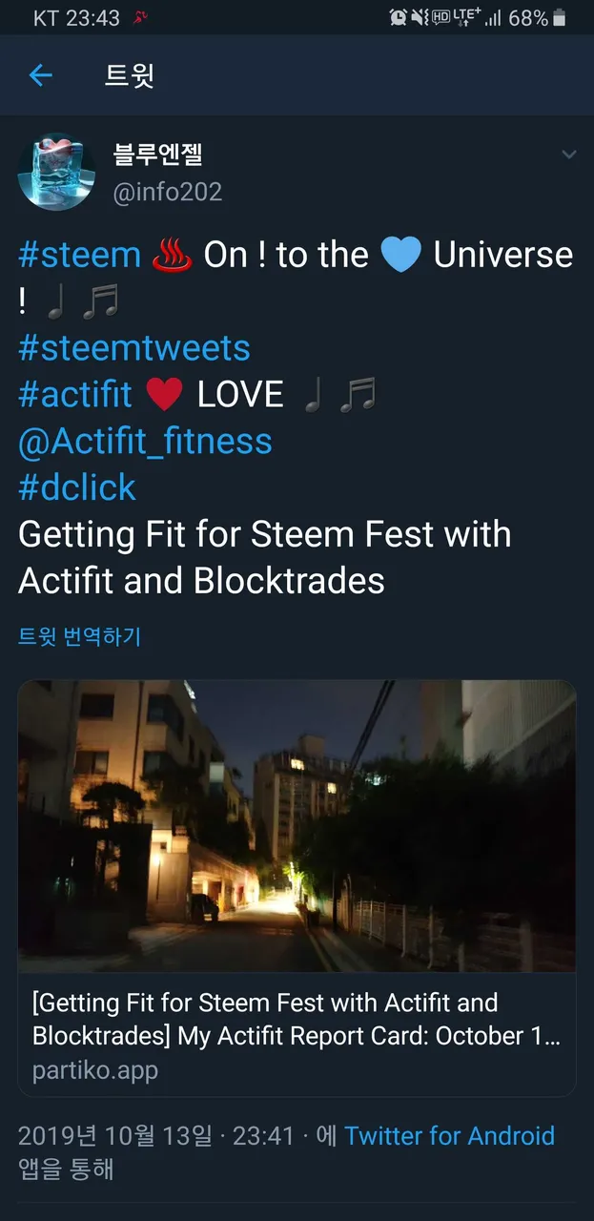Expand the tweet options chevron
Screen dimensions: 594x1221
pos(568,155)
